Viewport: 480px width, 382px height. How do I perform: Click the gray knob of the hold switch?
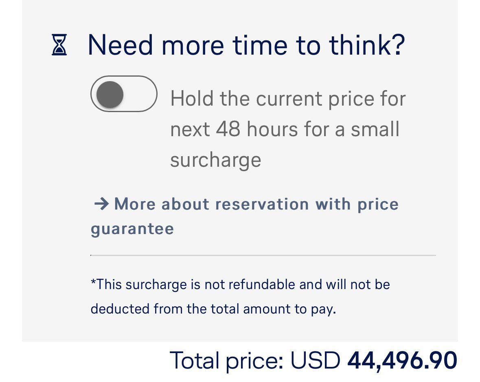coord(110,94)
